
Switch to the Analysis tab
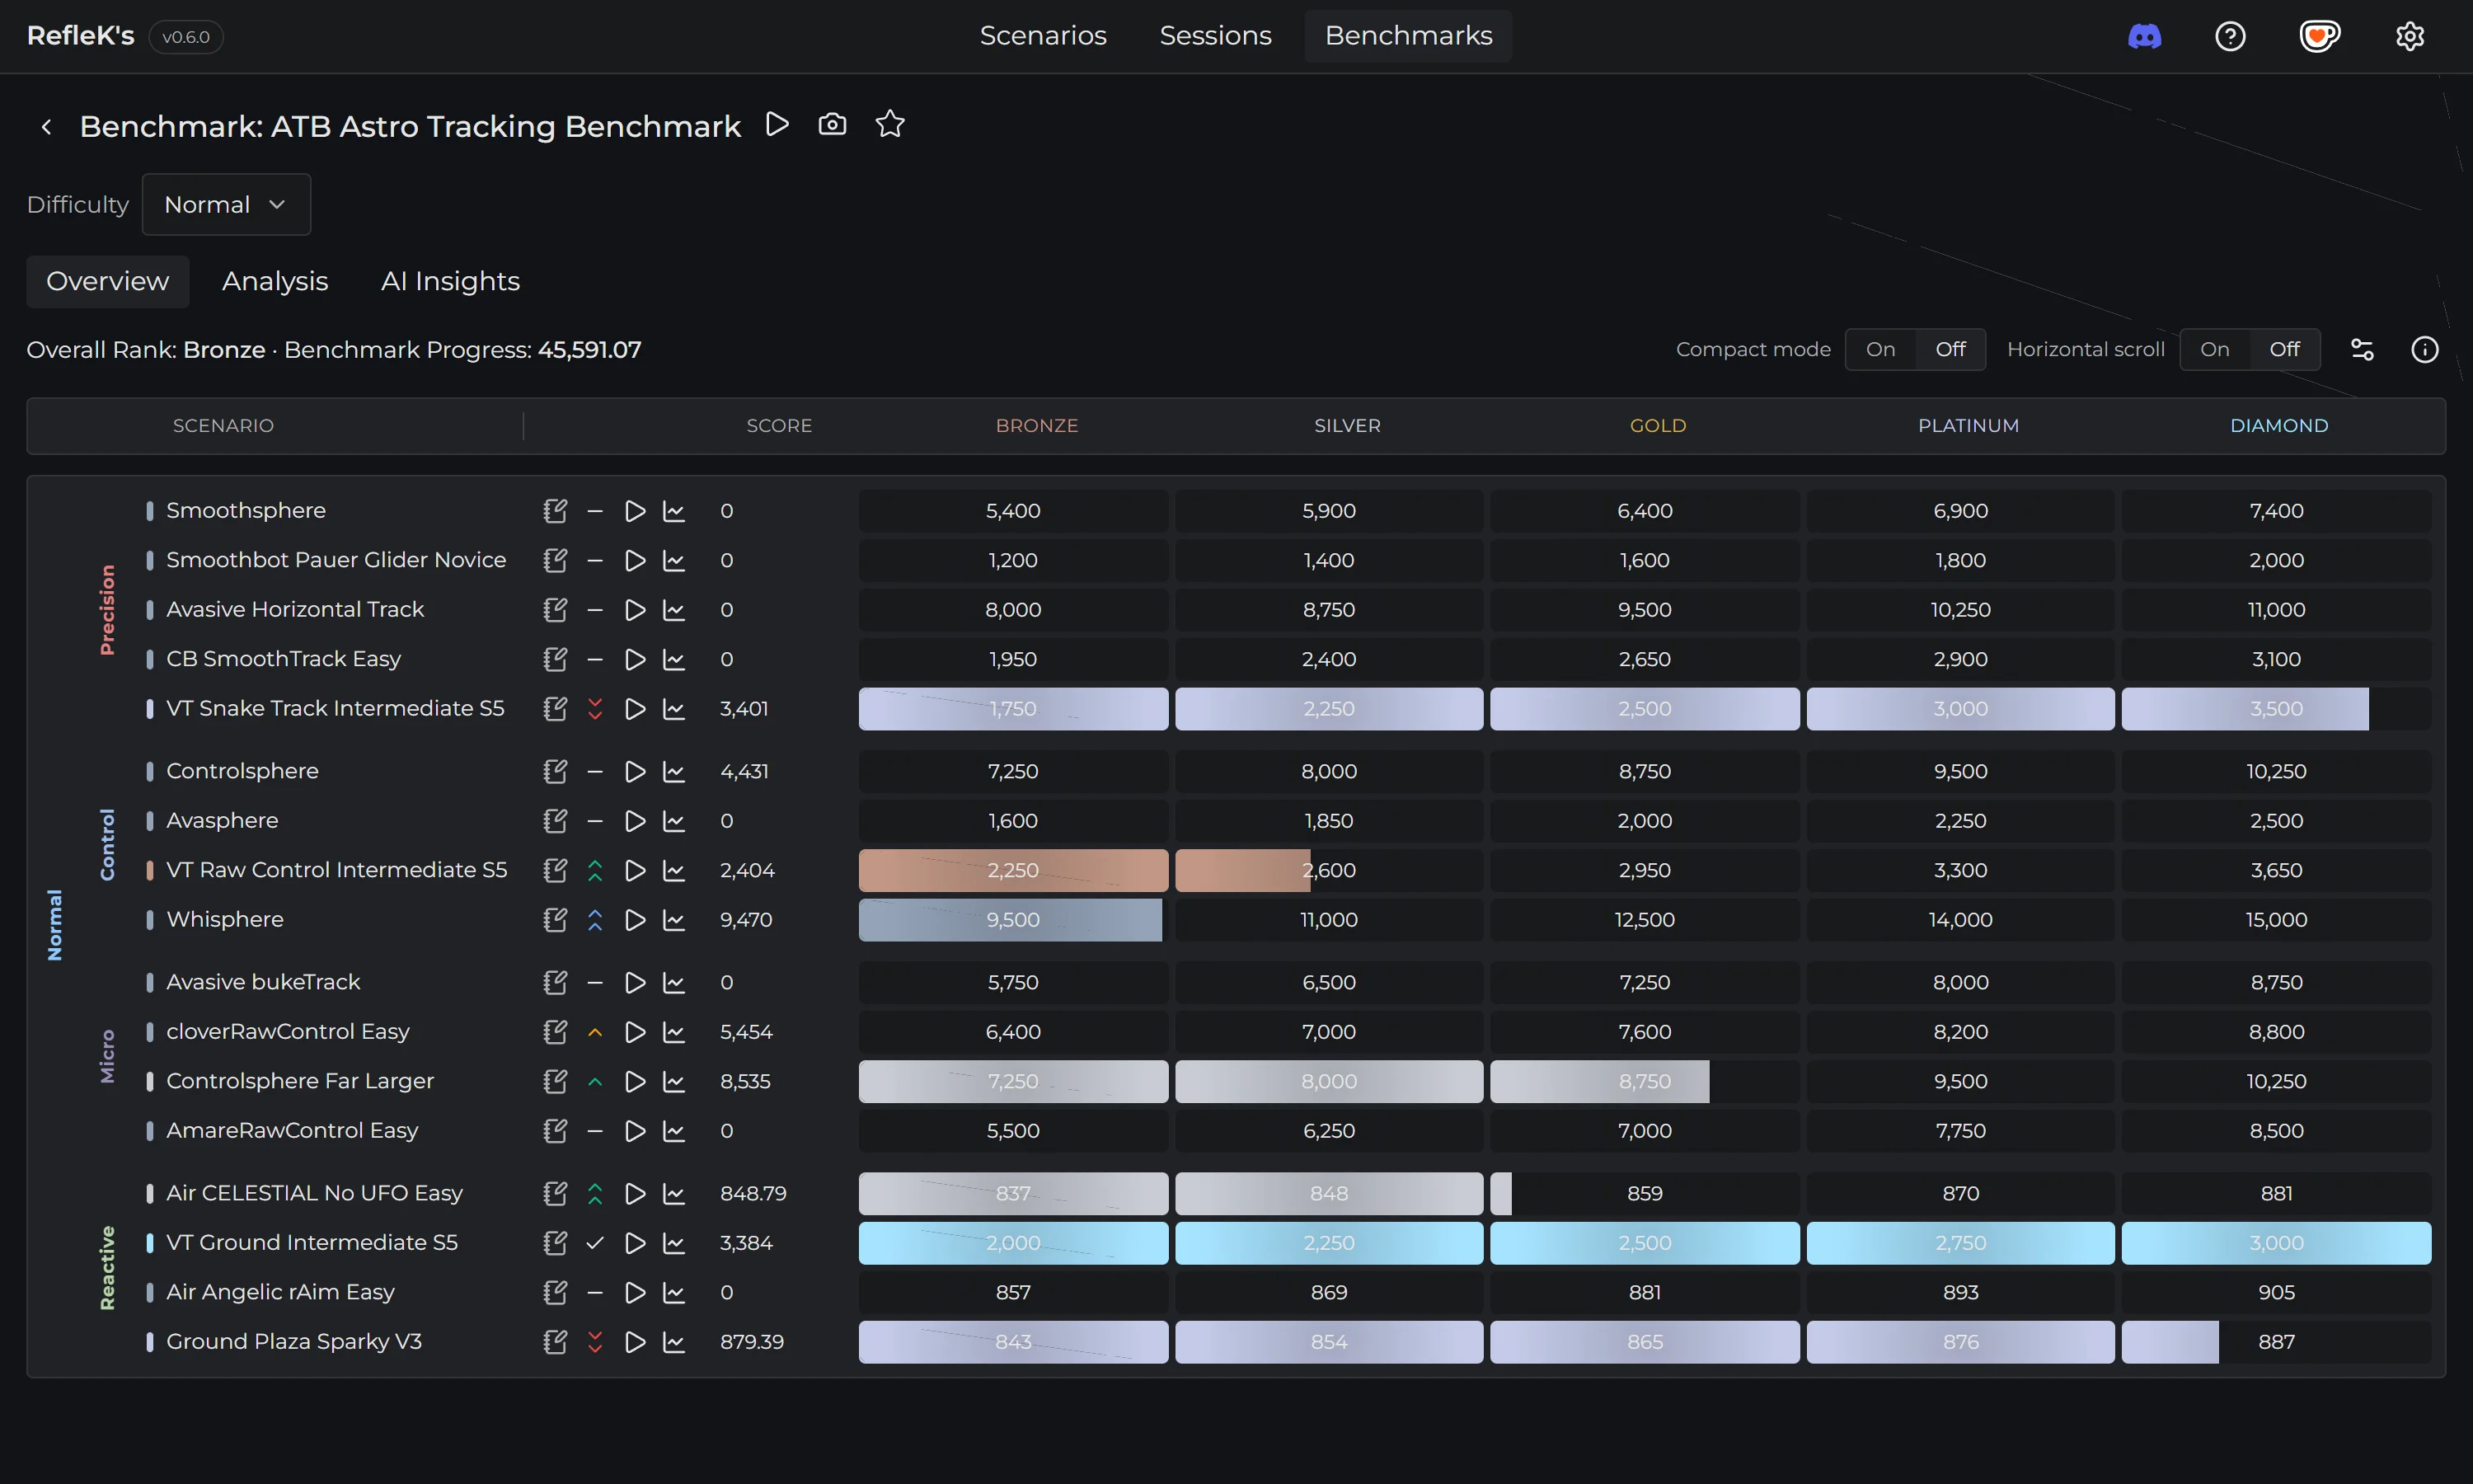pos(275,282)
